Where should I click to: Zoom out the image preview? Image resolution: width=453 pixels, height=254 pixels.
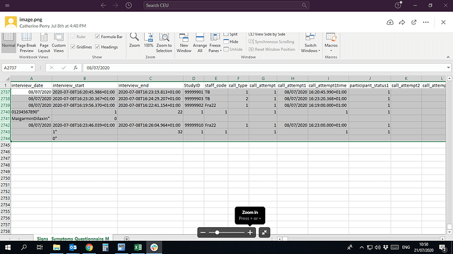[203, 232]
